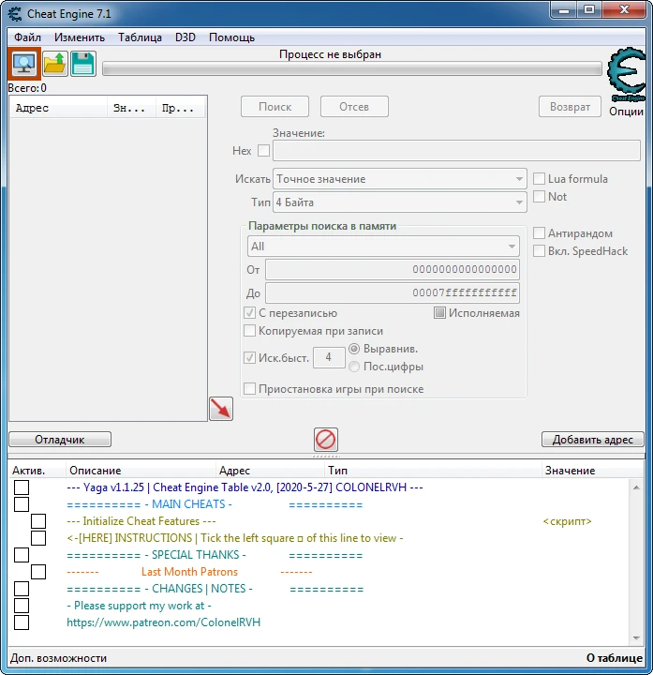Click the Описание column header
The width and height of the screenshot is (653, 675).
[x=141, y=470]
